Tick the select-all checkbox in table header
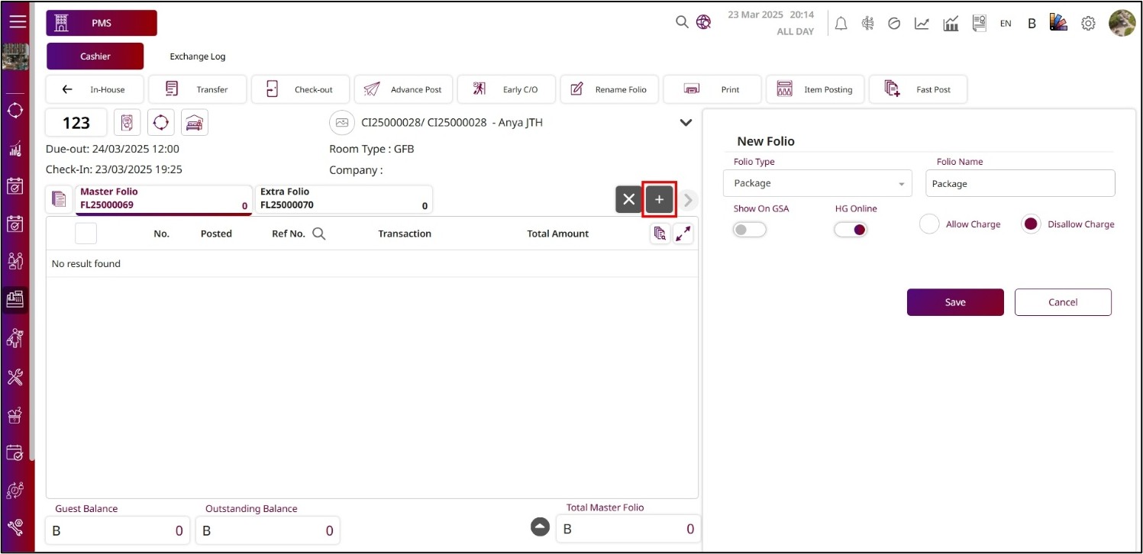This screenshot has height=554, width=1143. pos(86,234)
